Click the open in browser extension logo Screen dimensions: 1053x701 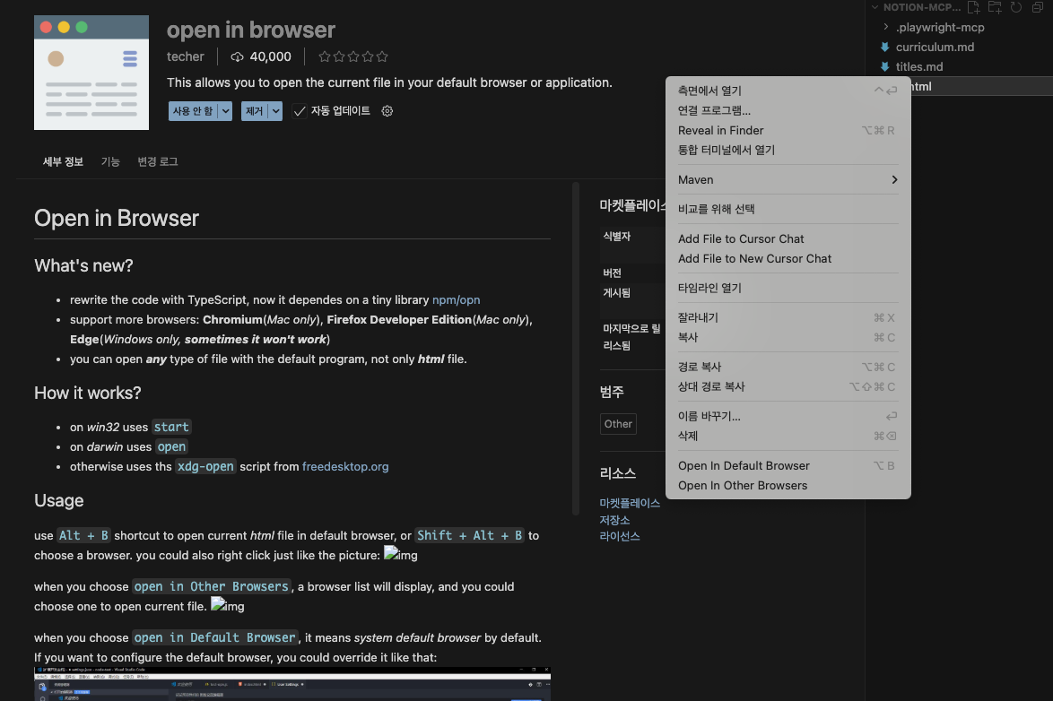(x=91, y=73)
